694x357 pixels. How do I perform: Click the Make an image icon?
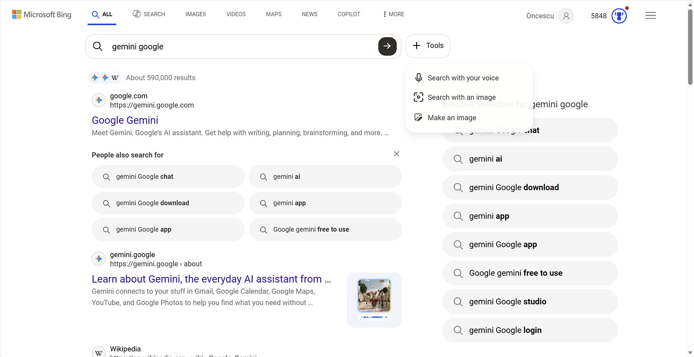[x=418, y=117]
